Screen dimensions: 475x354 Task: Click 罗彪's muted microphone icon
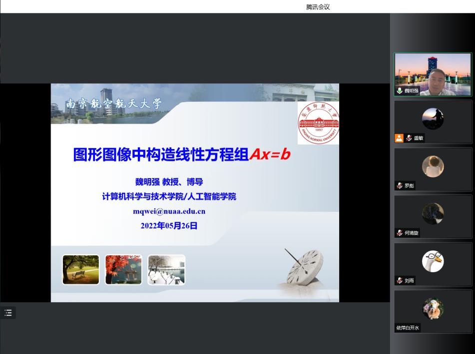click(x=400, y=186)
